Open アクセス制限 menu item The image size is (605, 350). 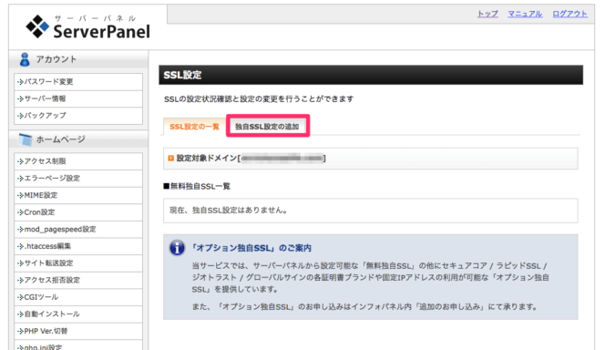coord(78,161)
